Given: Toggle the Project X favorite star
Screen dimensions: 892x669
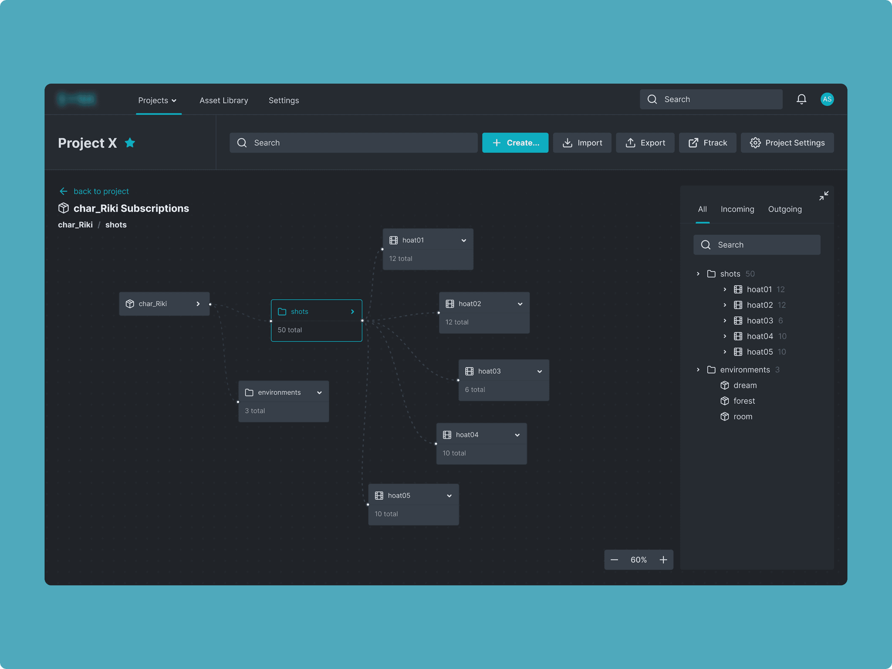Looking at the screenshot, I should click(x=130, y=143).
